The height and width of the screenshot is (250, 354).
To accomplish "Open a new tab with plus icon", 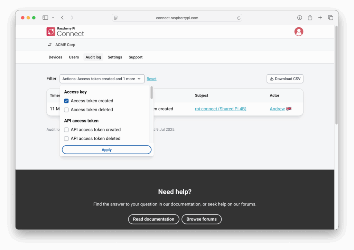I will tap(320, 18).
